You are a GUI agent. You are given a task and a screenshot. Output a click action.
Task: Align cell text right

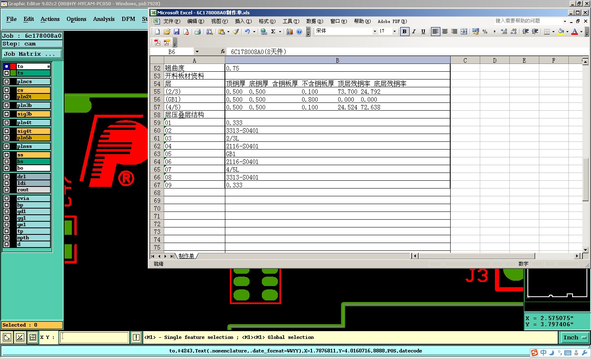click(454, 32)
